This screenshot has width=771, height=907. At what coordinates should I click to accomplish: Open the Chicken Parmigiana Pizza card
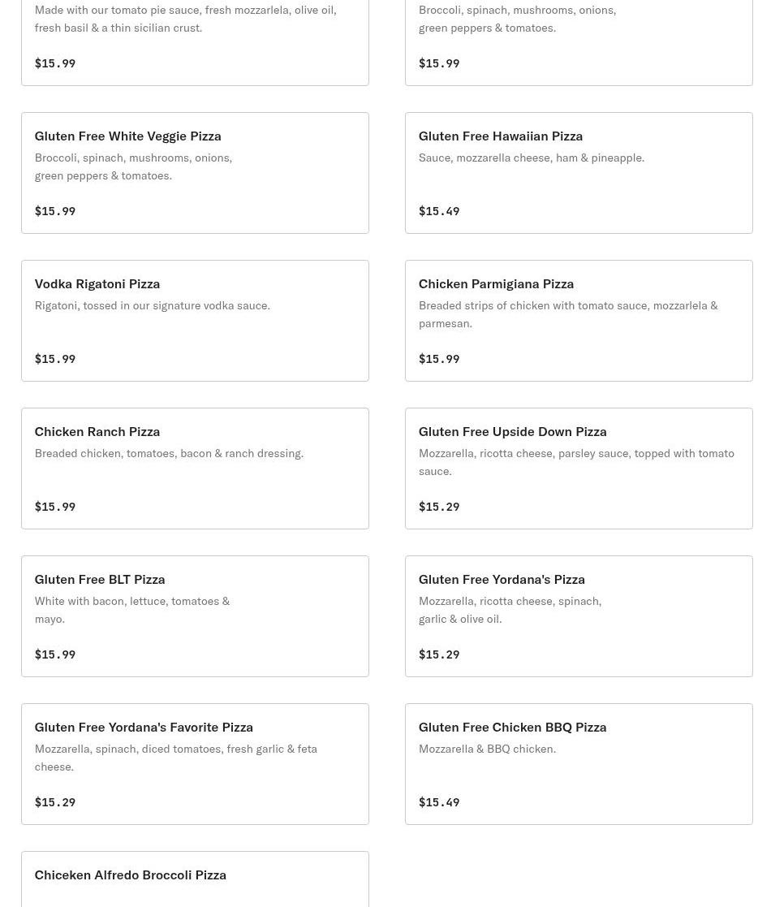click(578, 321)
